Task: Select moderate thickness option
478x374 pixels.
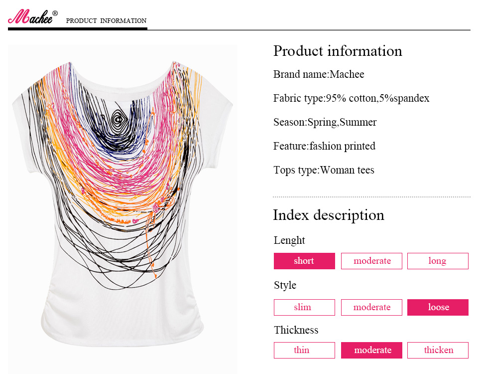Action: [x=371, y=350]
